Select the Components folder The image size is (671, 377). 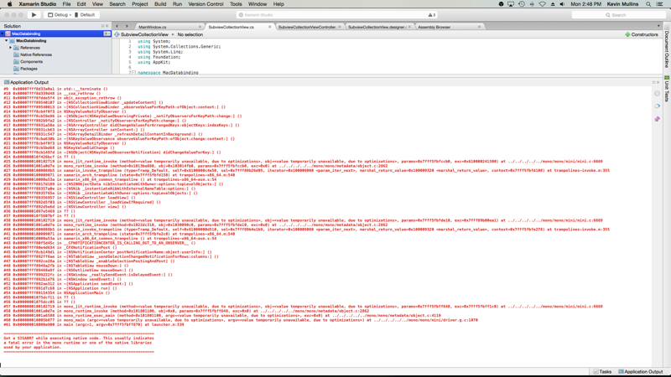tap(31, 61)
